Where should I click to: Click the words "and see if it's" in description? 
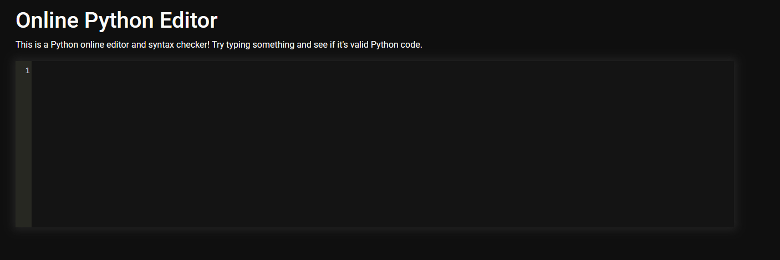tap(323, 44)
